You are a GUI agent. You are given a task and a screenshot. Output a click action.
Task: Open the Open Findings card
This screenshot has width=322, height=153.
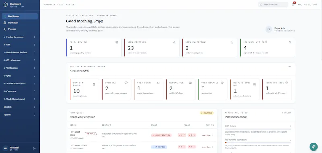pos(152,47)
